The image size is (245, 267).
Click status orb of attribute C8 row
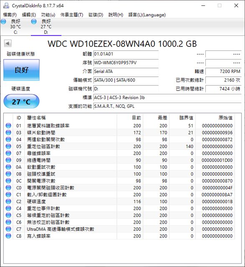point(8,236)
